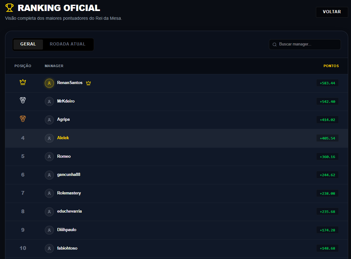The width and height of the screenshot is (351, 259).
Task: Click the +360.16 points badge
Action: [x=327, y=156]
